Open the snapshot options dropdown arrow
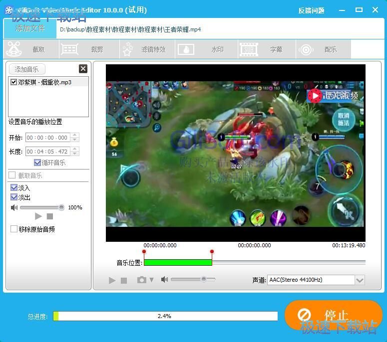The image size is (387, 342). click(x=151, y=280)
